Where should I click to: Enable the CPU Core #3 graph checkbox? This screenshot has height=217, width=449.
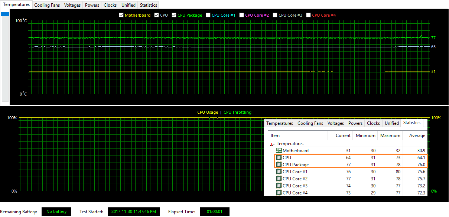275,15
